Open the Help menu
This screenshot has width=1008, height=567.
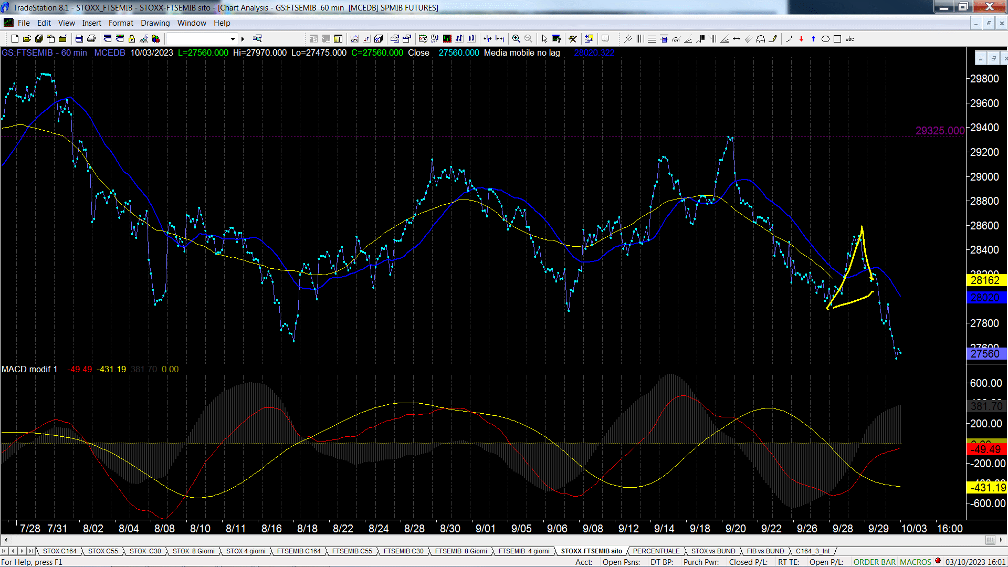(x=222, y=23)
